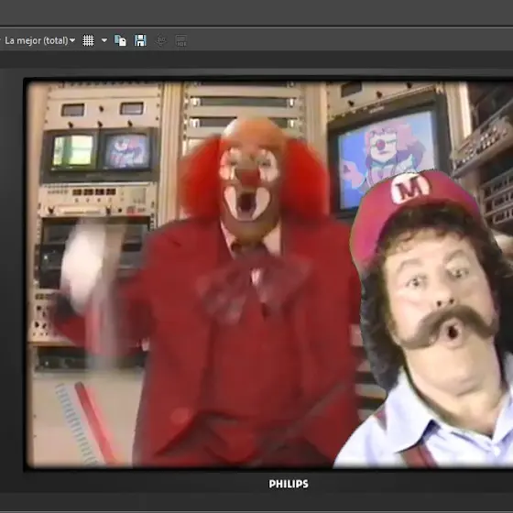Click the small blue clown monitor in the rack

[127, 151]
